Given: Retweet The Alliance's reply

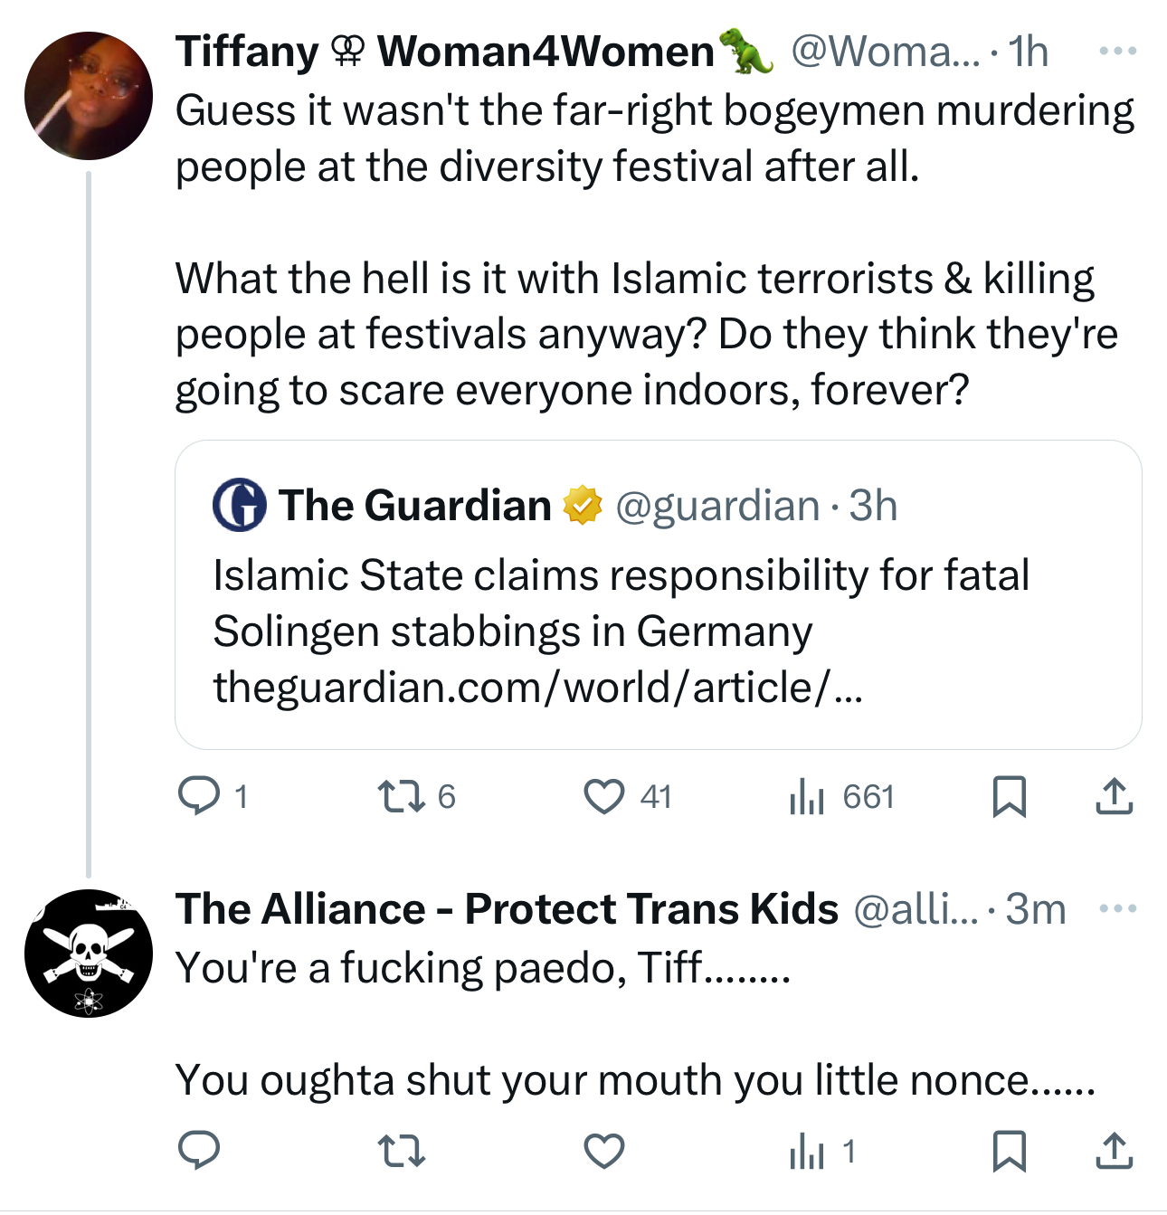Looking at the screenshot, I should click(x=401, y=1152).
